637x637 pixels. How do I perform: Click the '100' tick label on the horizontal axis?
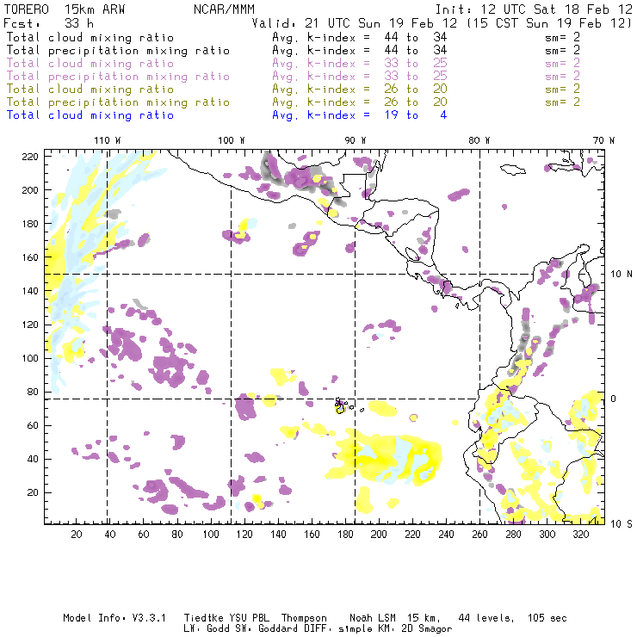click(211, 535)
